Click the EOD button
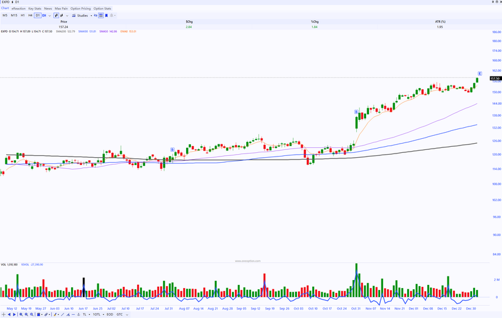Image resolution: width=502 pixels, height=318 pixels. [110, 314]
